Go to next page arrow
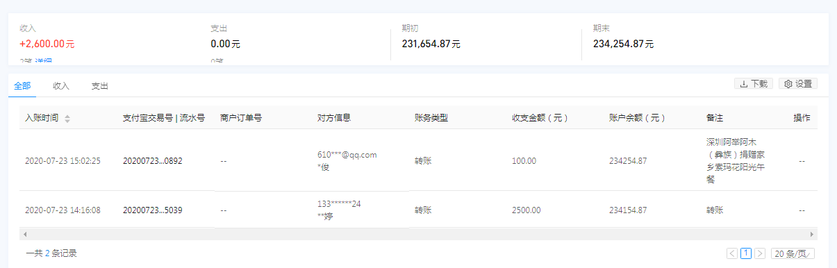The height and width of the screenshot is (268, 837). pos(760,253)
